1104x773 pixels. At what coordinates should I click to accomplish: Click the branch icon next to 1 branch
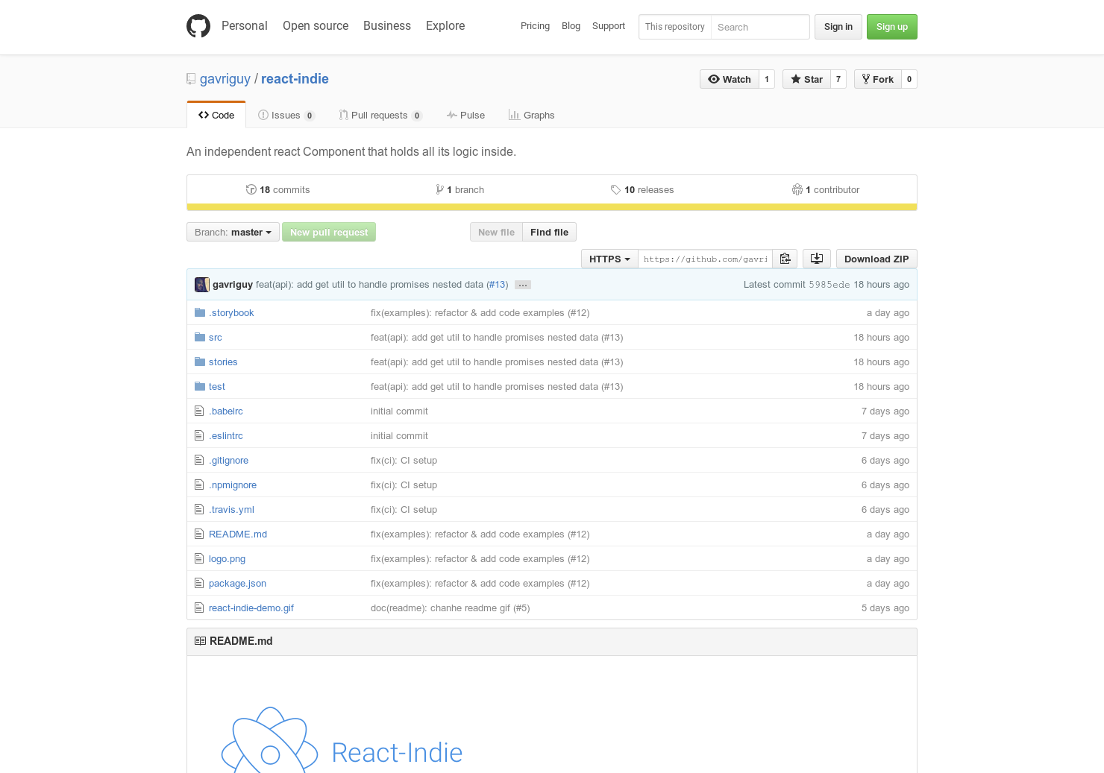pos(440,189)
